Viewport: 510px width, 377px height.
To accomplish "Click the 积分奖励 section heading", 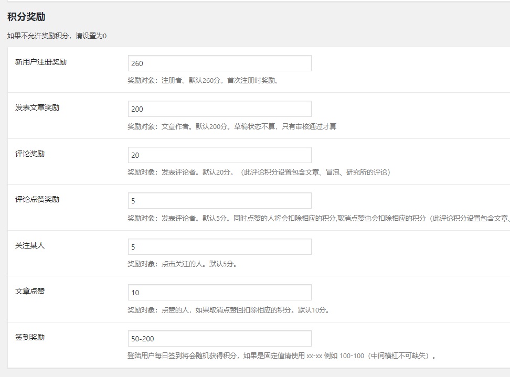I will click(x=26, y=17).
